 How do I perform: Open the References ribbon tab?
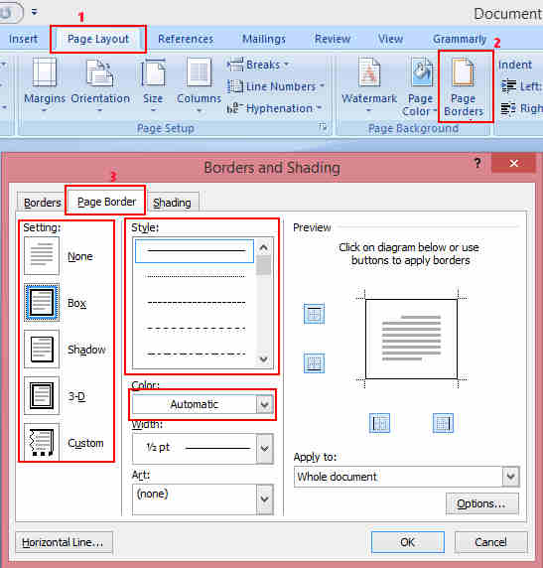click(x=186, y=39)
